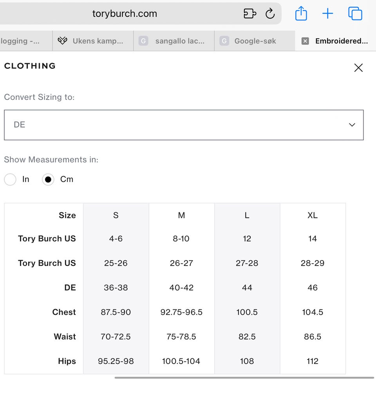Click the horizontal scrollbar below the size table
Screen dimensions: 376x416
coord(244,378)
